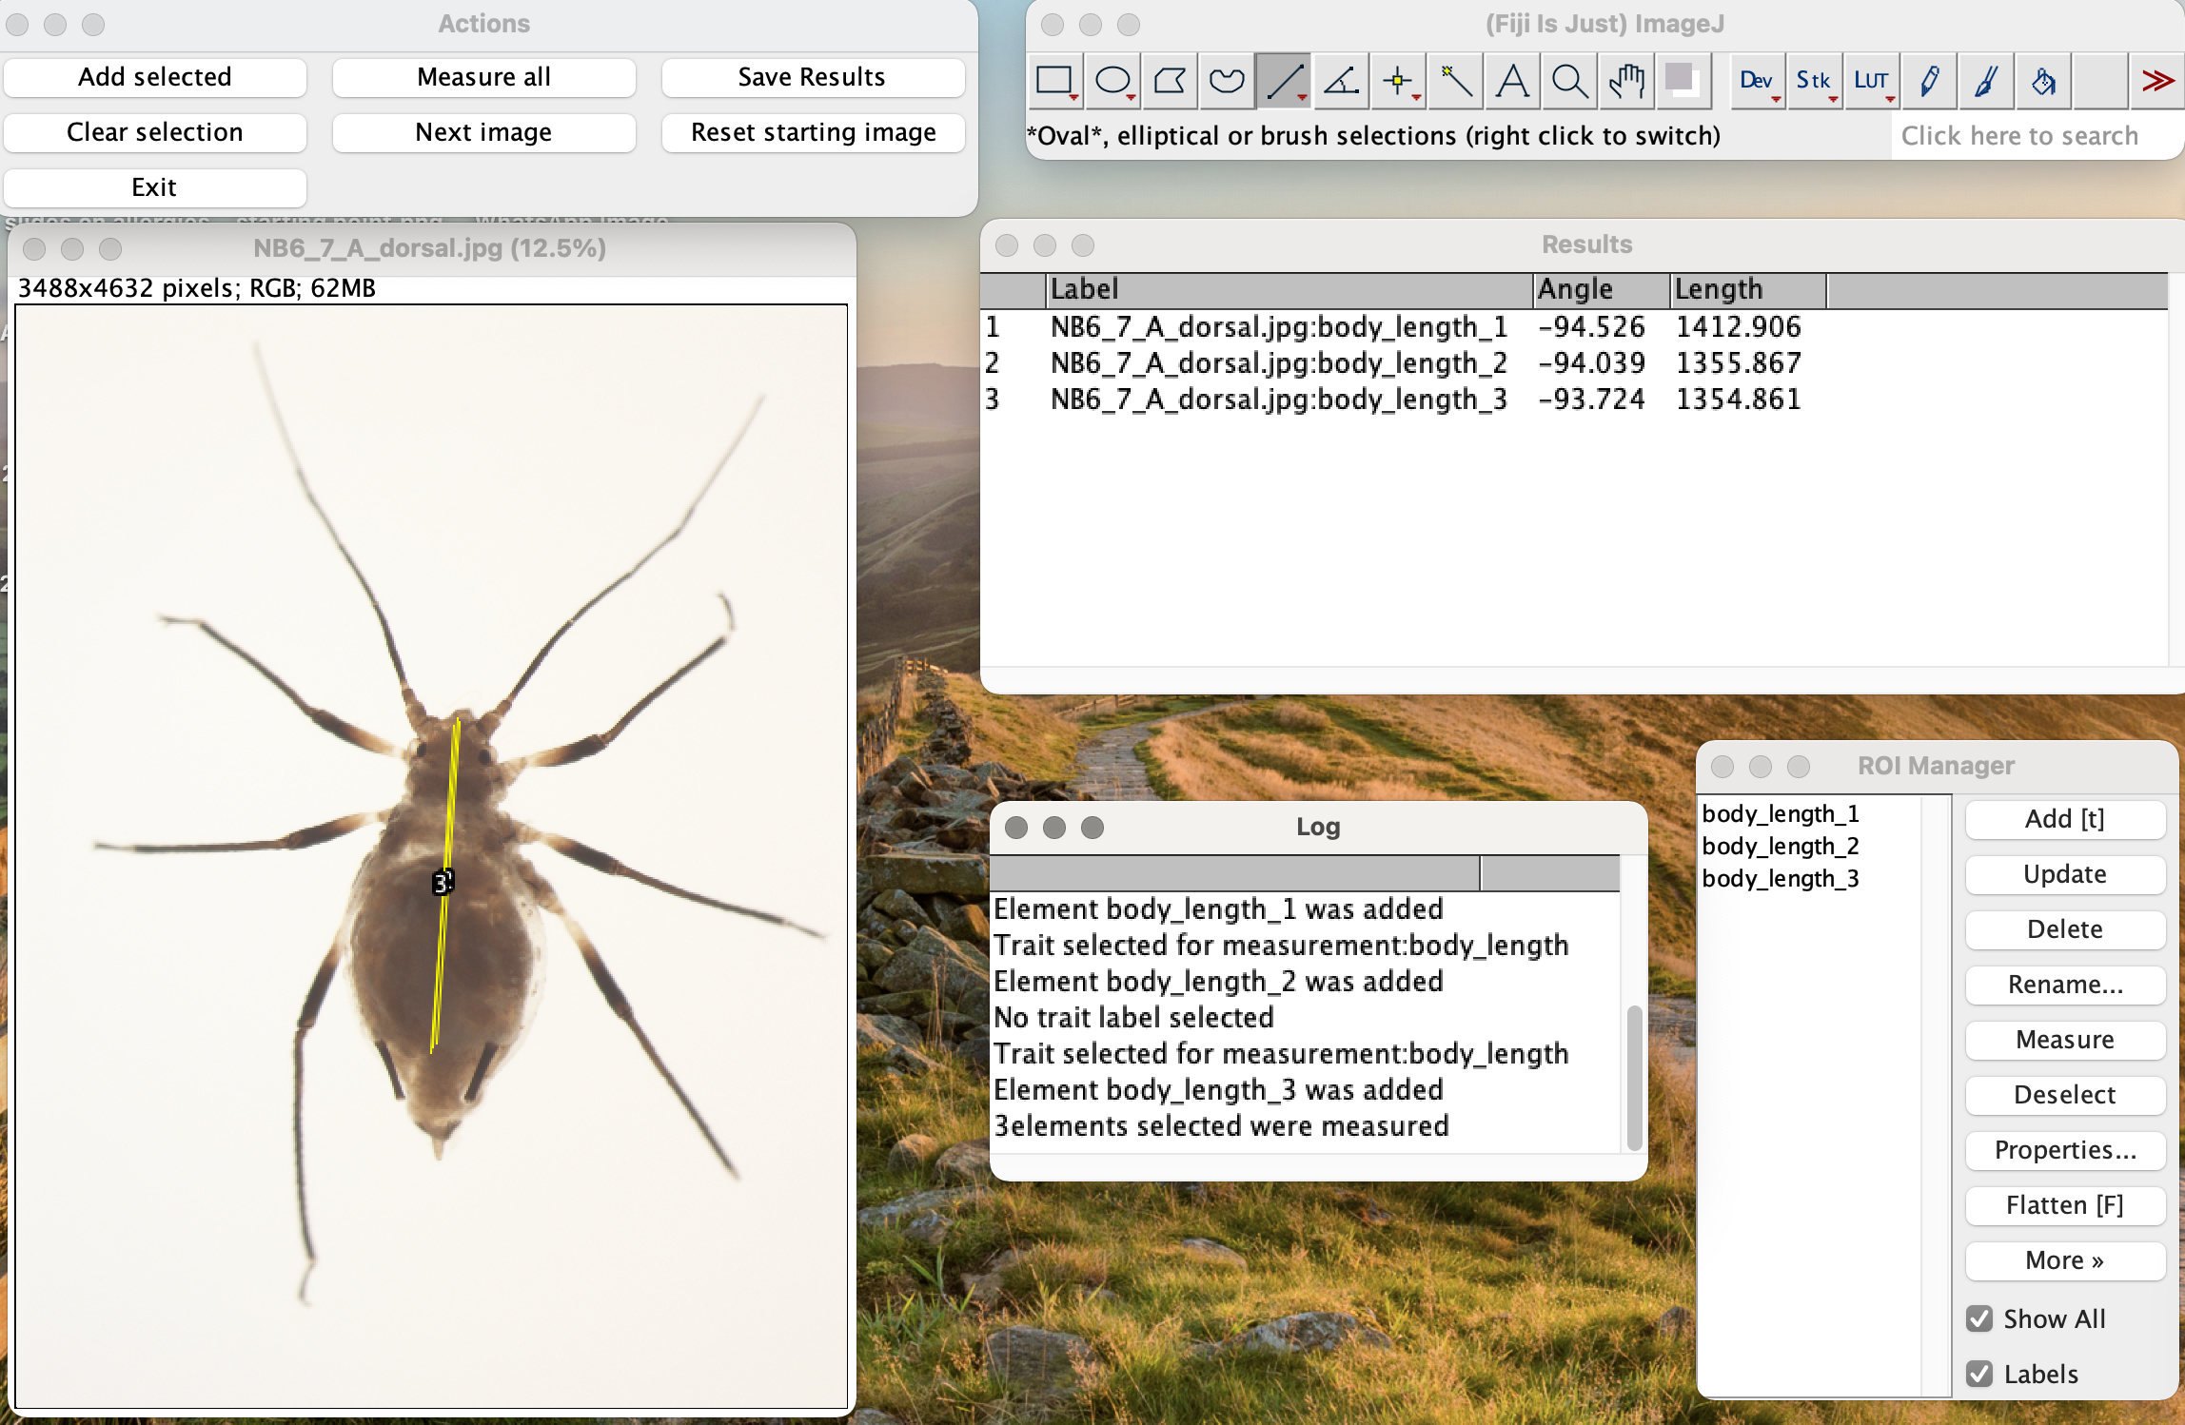Screen dimensions: 2185x1425
Task: Click Rename... in ROI Manager
Action: click(2065, 985)
